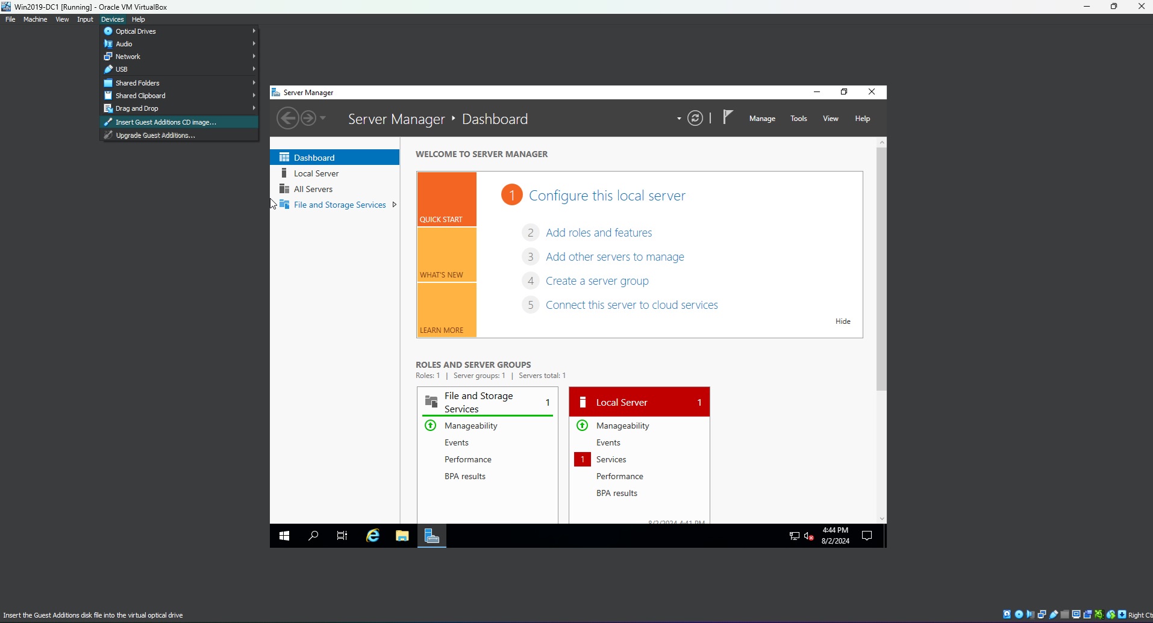Open the Tools menu in Server Manager
This screenshot has width=1153, height=623.
pyautogui.click(x=798, y=118)
